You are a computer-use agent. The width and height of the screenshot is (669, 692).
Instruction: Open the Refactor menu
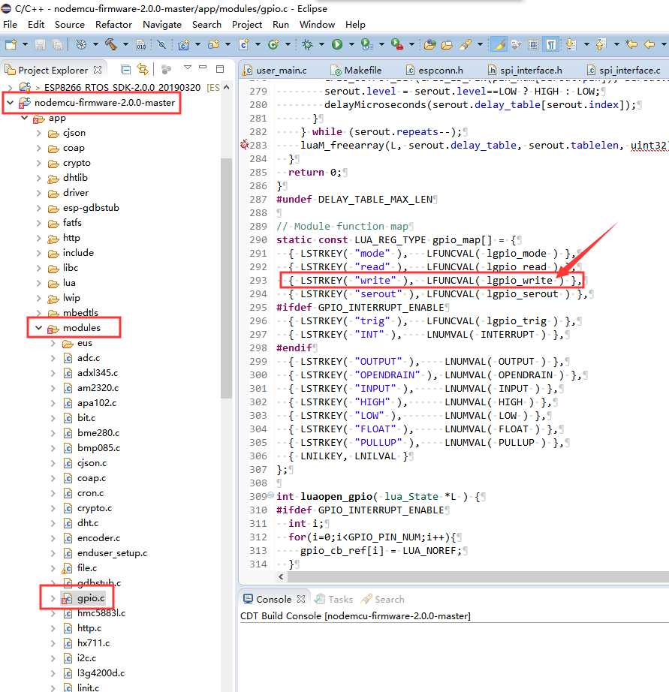[113, 24]
